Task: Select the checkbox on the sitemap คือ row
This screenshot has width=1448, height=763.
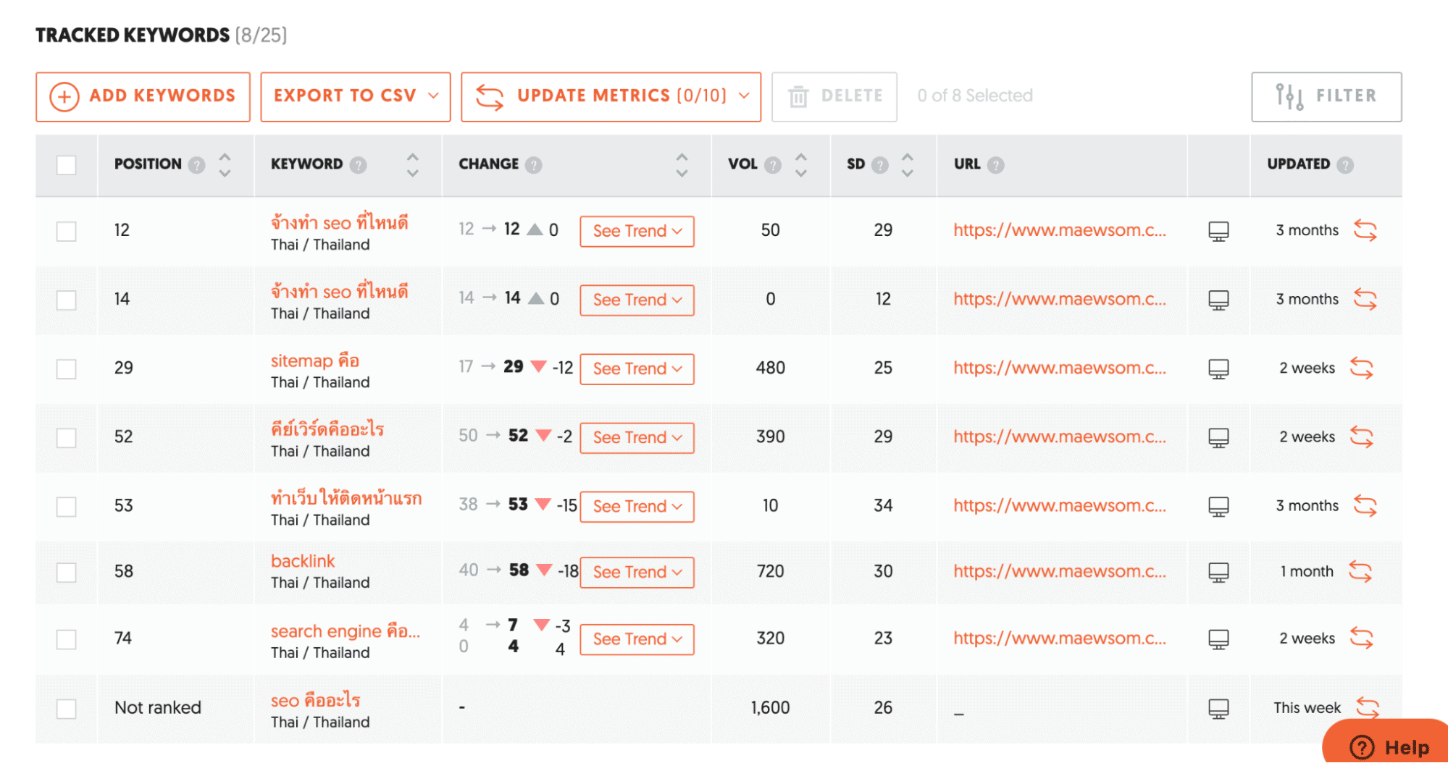Action: click(66, 368)
